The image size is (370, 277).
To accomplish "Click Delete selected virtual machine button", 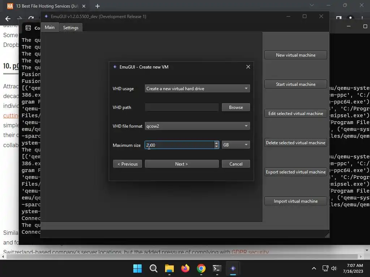I will 296,142.
